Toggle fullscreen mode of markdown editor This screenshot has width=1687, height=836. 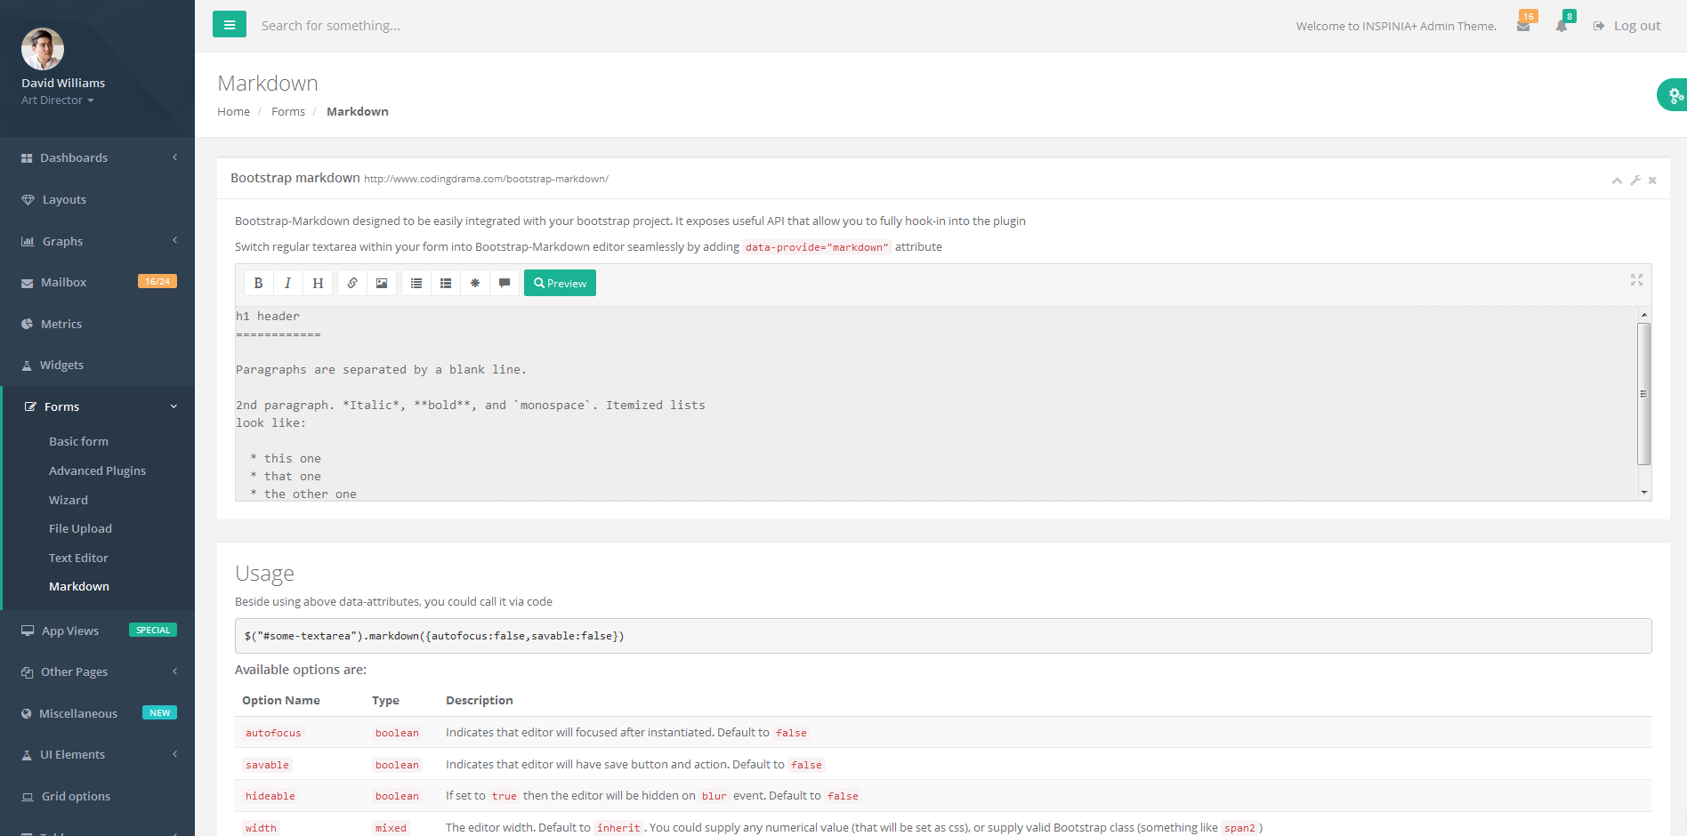pyautogui.click(x=1636, y=279)
